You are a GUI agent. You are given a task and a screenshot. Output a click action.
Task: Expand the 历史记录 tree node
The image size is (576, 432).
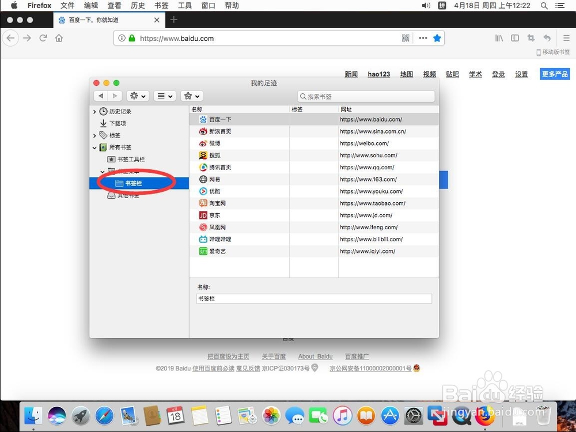pyautogui.click(x=94, y=112)
